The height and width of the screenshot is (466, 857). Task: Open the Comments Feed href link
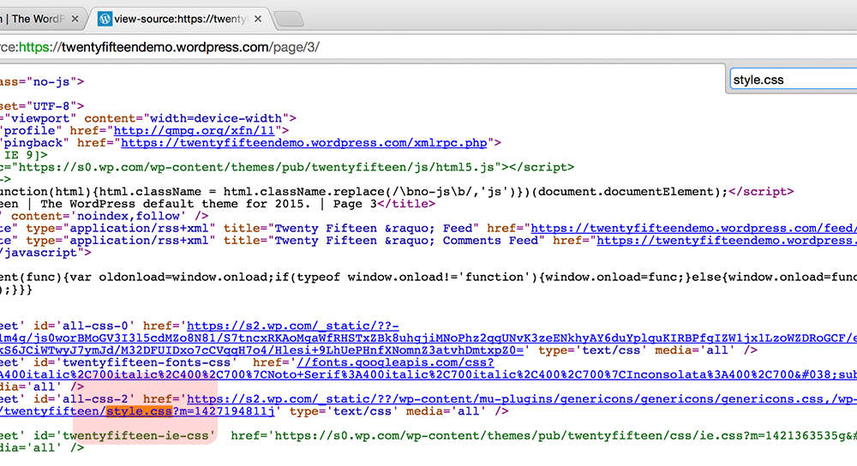[x=727, y=241]
